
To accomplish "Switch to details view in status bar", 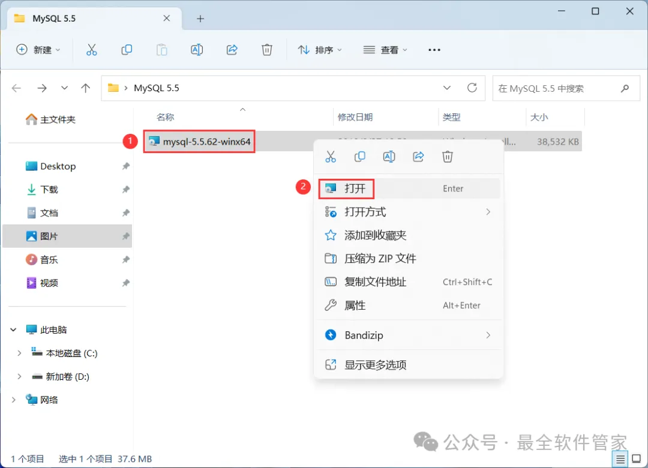I will pos(620,459).
